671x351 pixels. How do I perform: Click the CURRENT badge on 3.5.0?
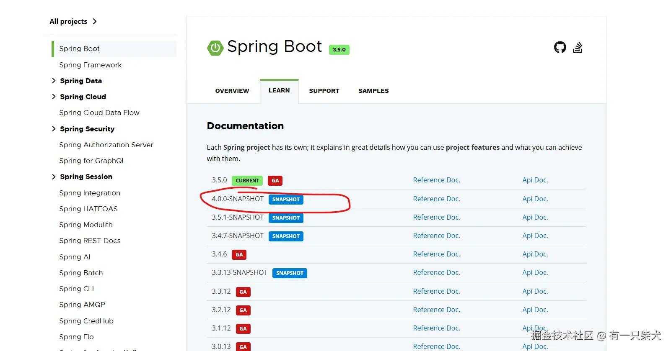pyautogui.click(x=247, y=181)
